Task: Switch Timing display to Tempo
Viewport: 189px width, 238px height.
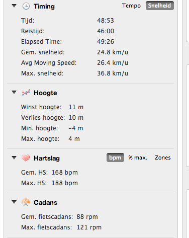Action: pyautogui.click(x=131, y=6)
